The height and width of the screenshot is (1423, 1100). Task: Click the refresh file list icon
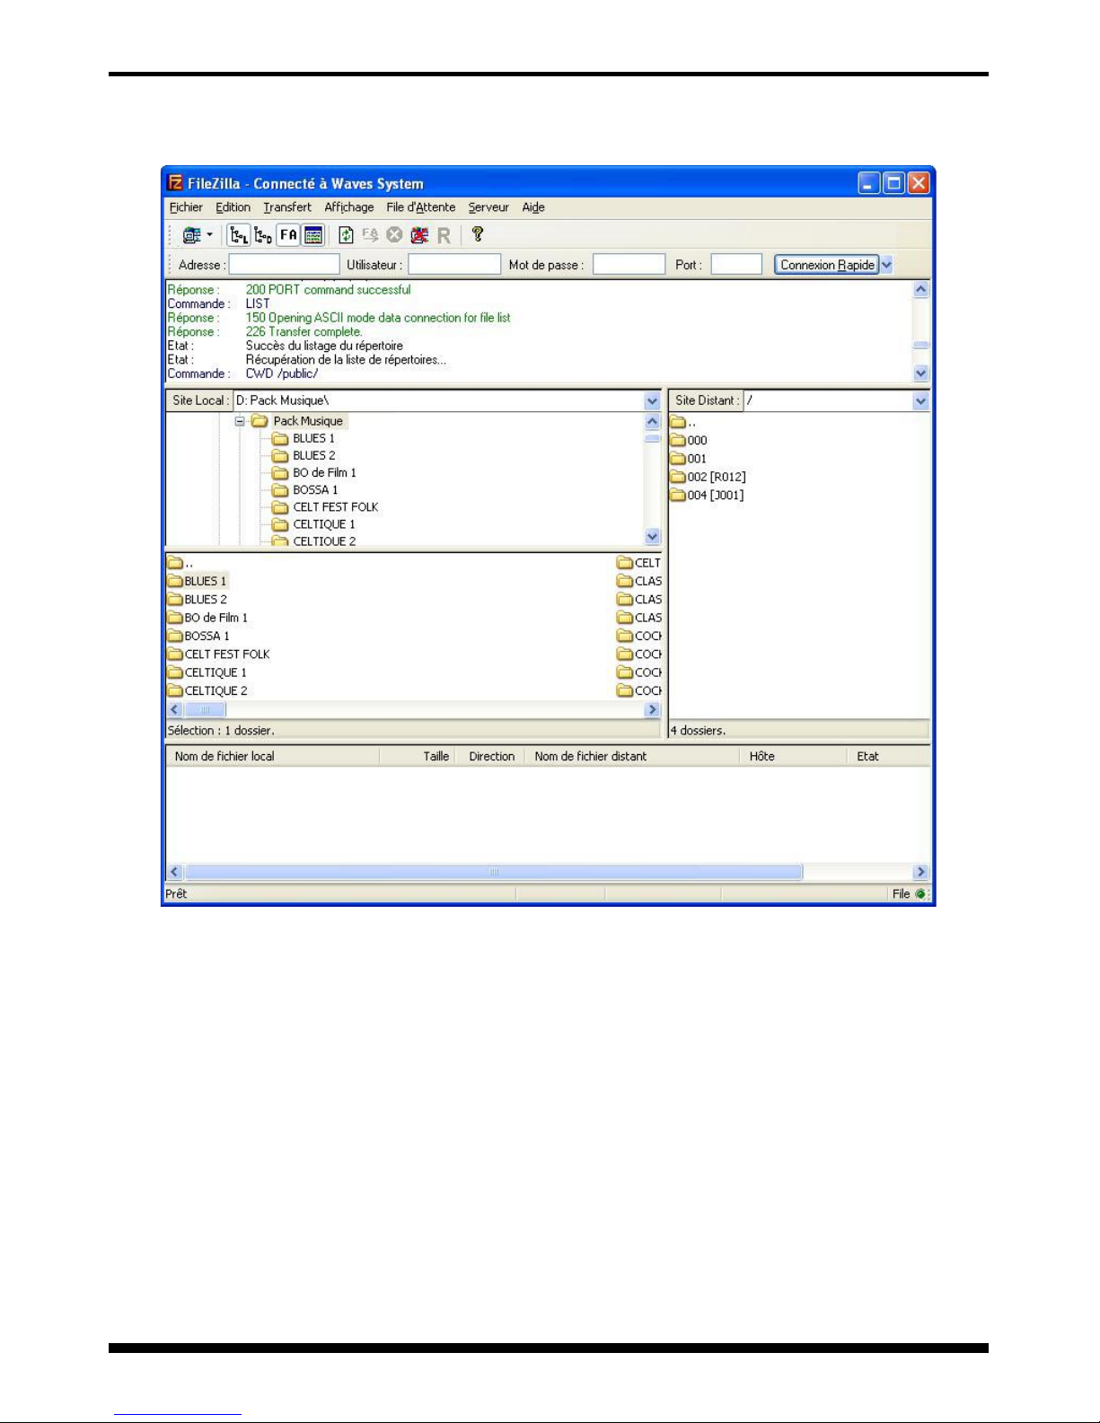click(x=346, y=235)
